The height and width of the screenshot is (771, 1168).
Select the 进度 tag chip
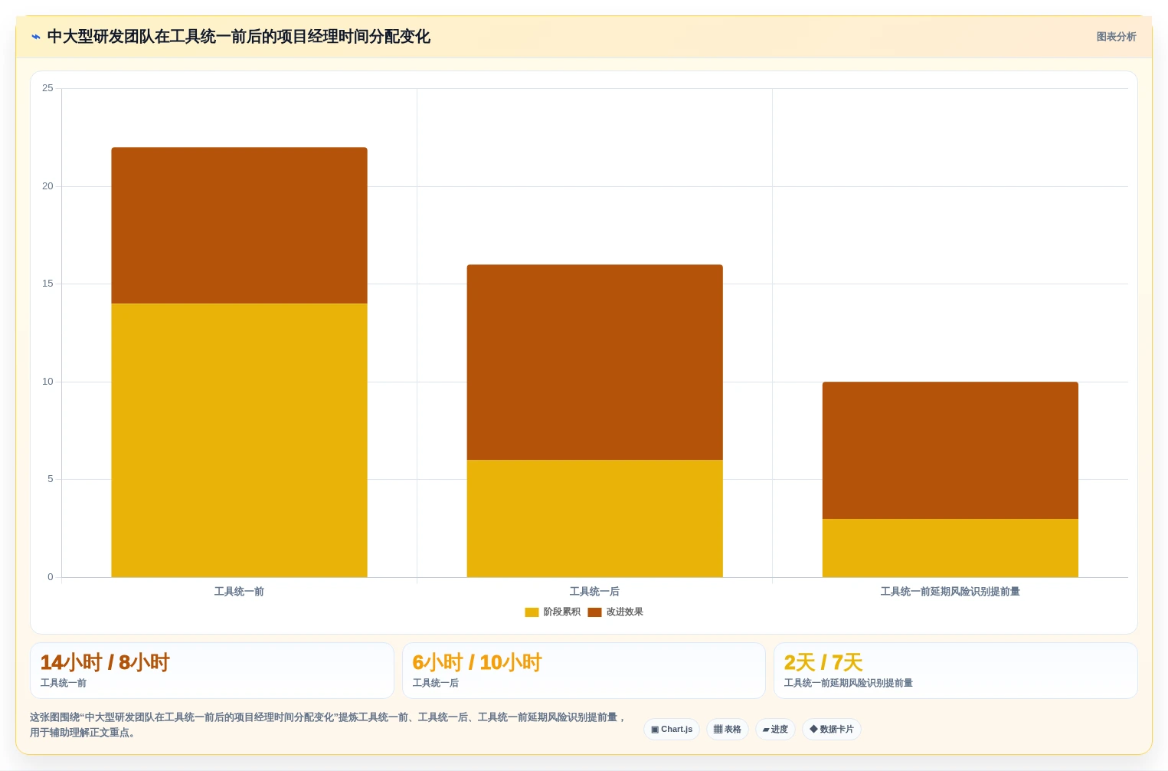click(x=775, y=730)
